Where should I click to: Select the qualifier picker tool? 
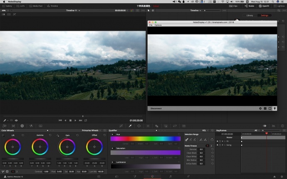(186, 140)
